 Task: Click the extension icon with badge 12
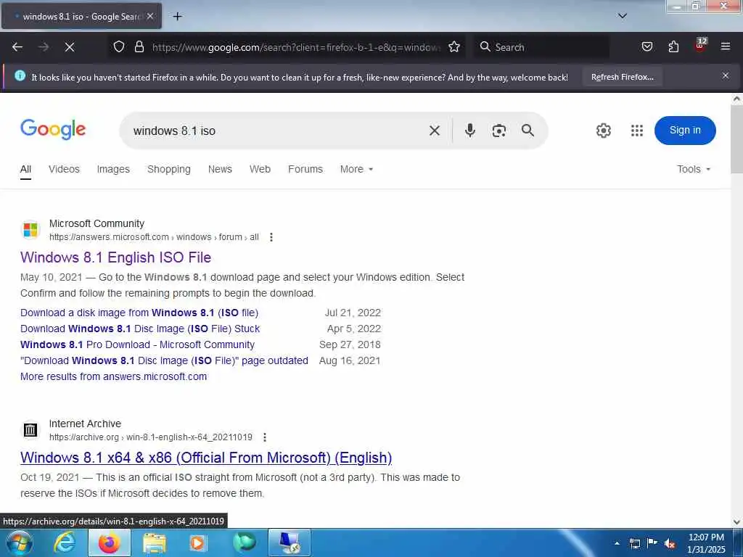(x=700, y=46)
